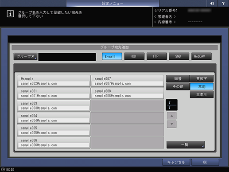Select destination sample005
Image resolution: width=229 pixels, height=172 pixels.
point(54,130)
